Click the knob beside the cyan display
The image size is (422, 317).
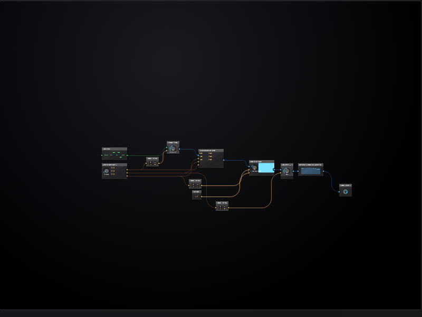pos(254,167)
